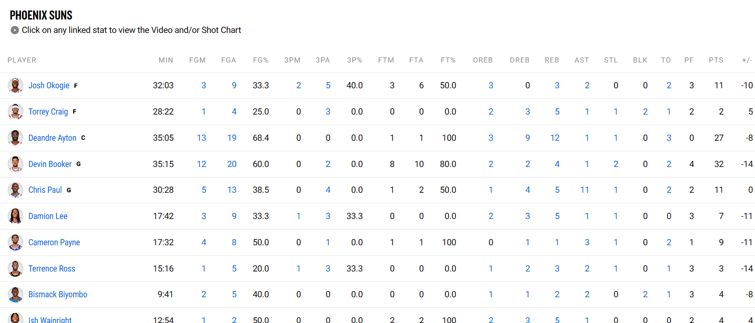Sort by the PTS column header

pos(716,60)
